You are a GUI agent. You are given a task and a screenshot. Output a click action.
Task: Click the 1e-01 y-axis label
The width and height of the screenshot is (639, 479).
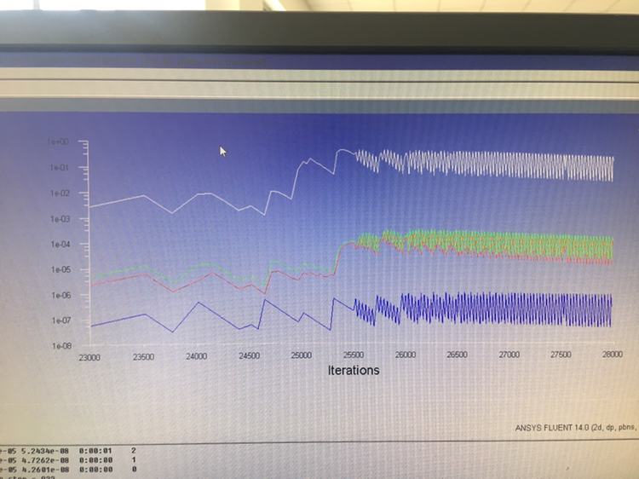point(60,168)
